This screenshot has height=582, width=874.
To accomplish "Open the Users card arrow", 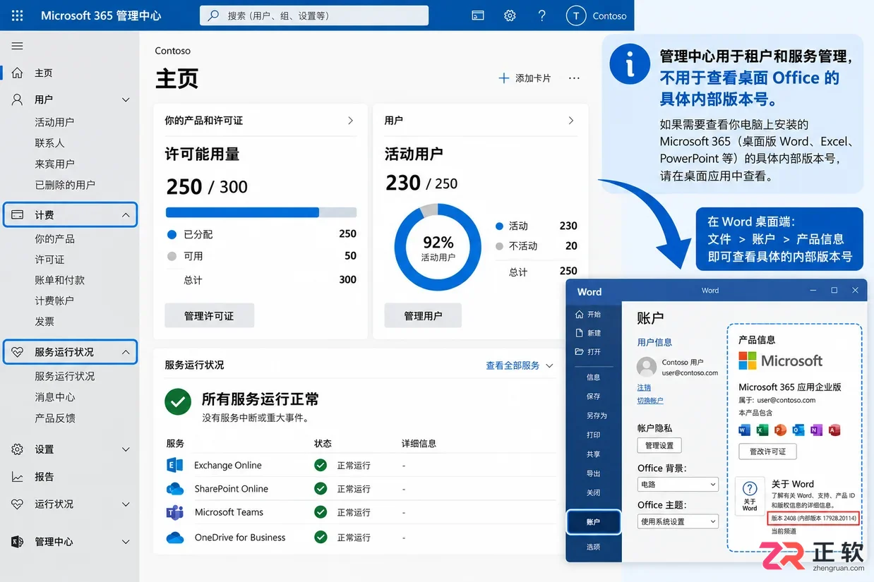I will tap(571, 121).
